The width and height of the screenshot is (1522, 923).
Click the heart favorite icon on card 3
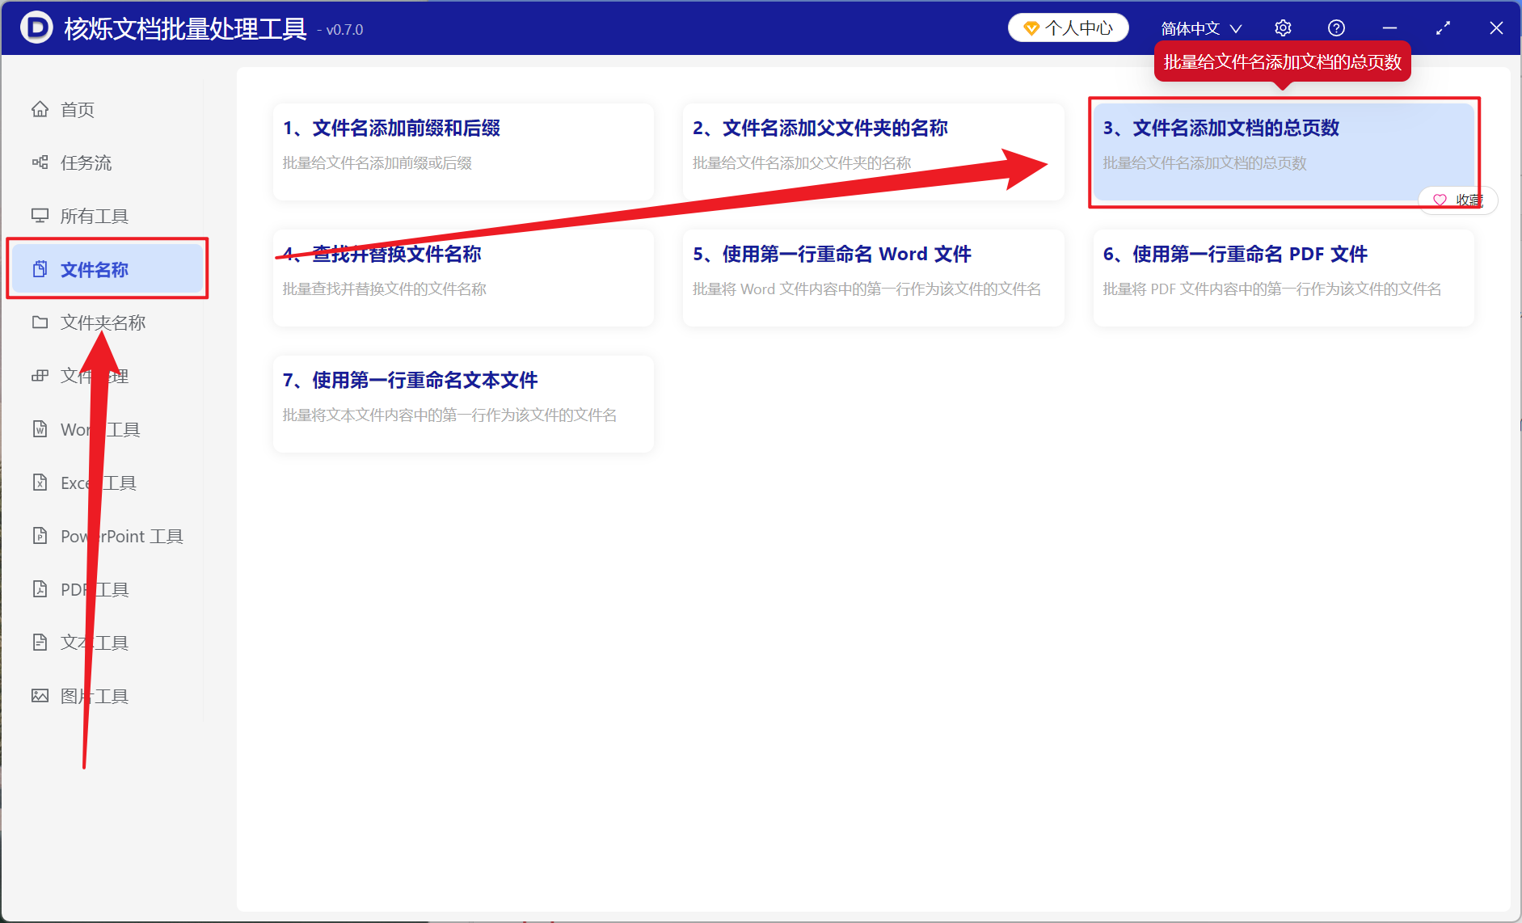pyautogui.click(x=1440, y=200)
